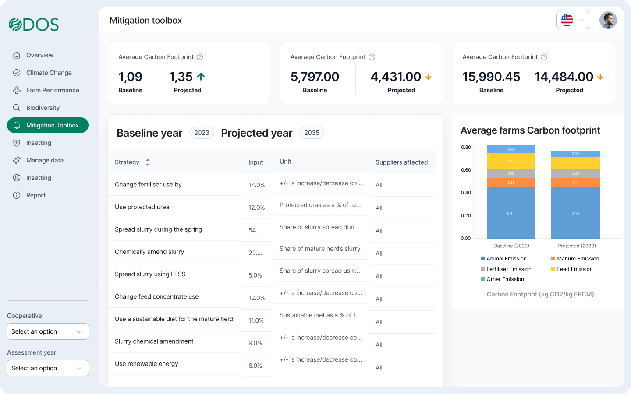Click the orange down arrow beside 14,484.00
This screenshot has width=631, height=394.
click(x=600, y=77)
